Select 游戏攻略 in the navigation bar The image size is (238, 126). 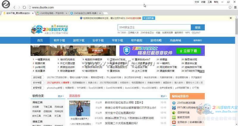coord(156,40)
